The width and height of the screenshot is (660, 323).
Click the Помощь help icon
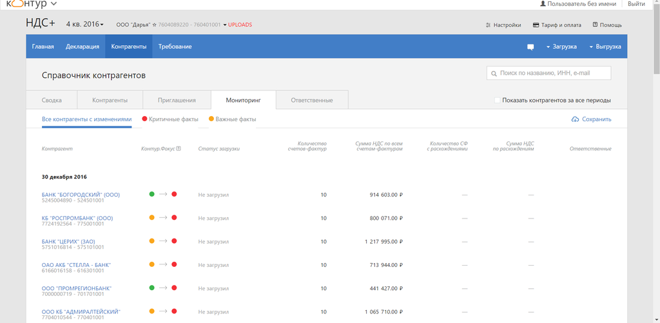594,25
